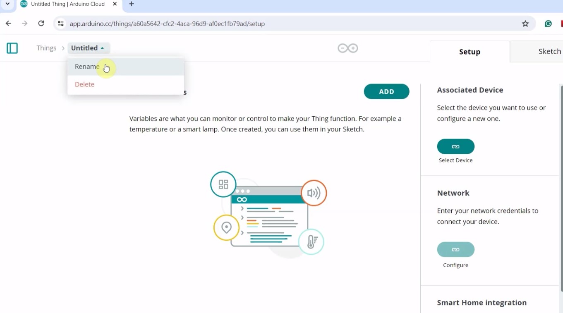Viewport: 563px width, 313px height.
Task: Click the Grammarly extension icon
Action: (x=548, y=24)
